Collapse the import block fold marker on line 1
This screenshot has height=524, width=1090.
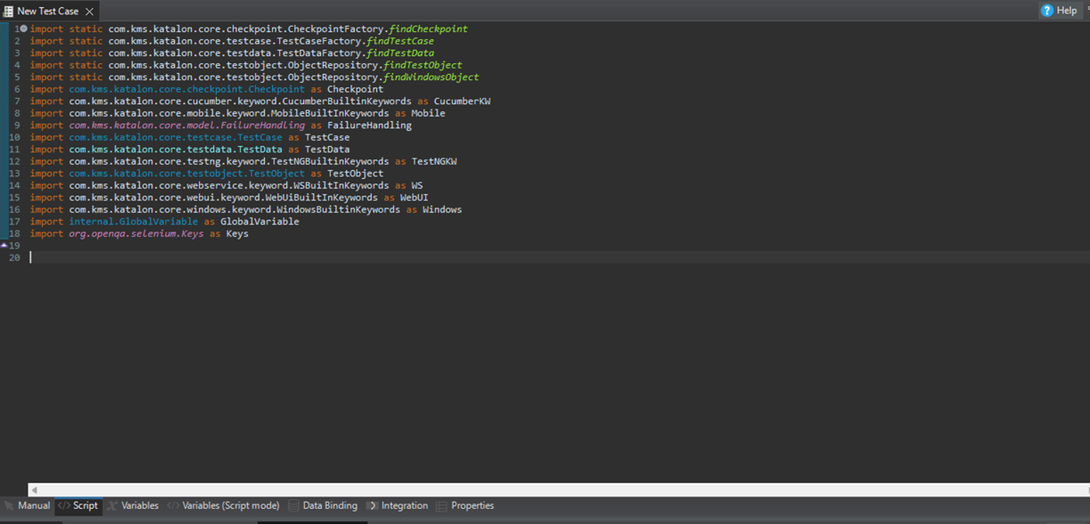[x=24, y=29]
